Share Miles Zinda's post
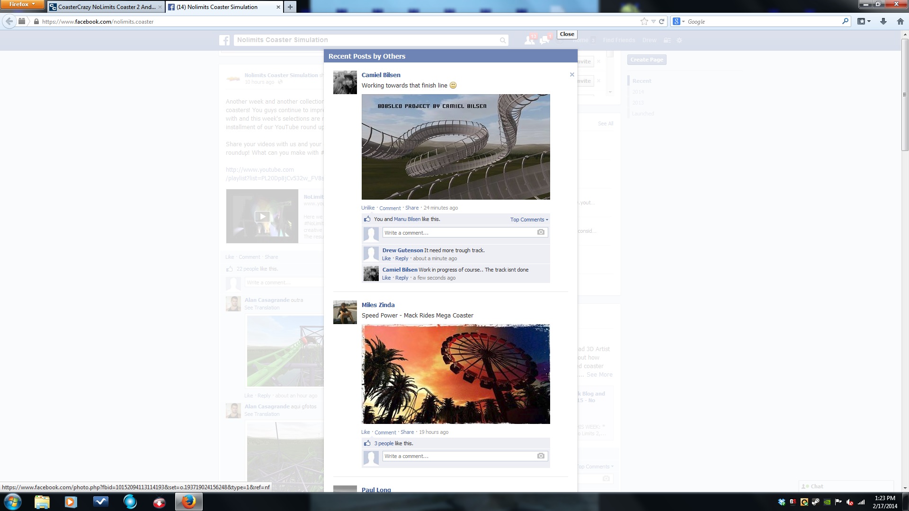 point(407,432)
